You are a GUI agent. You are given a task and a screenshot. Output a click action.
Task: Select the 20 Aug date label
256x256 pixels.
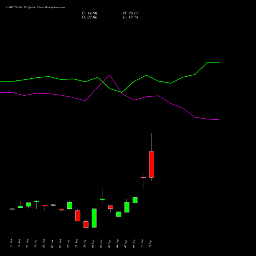(27, 243)
